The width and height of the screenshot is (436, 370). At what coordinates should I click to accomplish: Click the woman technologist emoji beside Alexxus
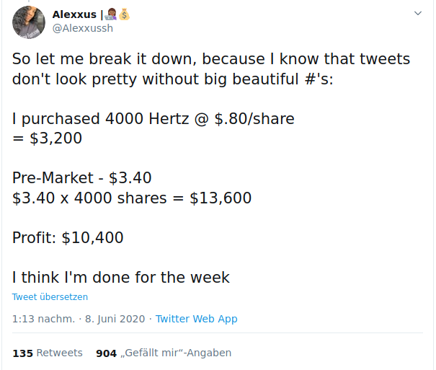tap(111, 14)
